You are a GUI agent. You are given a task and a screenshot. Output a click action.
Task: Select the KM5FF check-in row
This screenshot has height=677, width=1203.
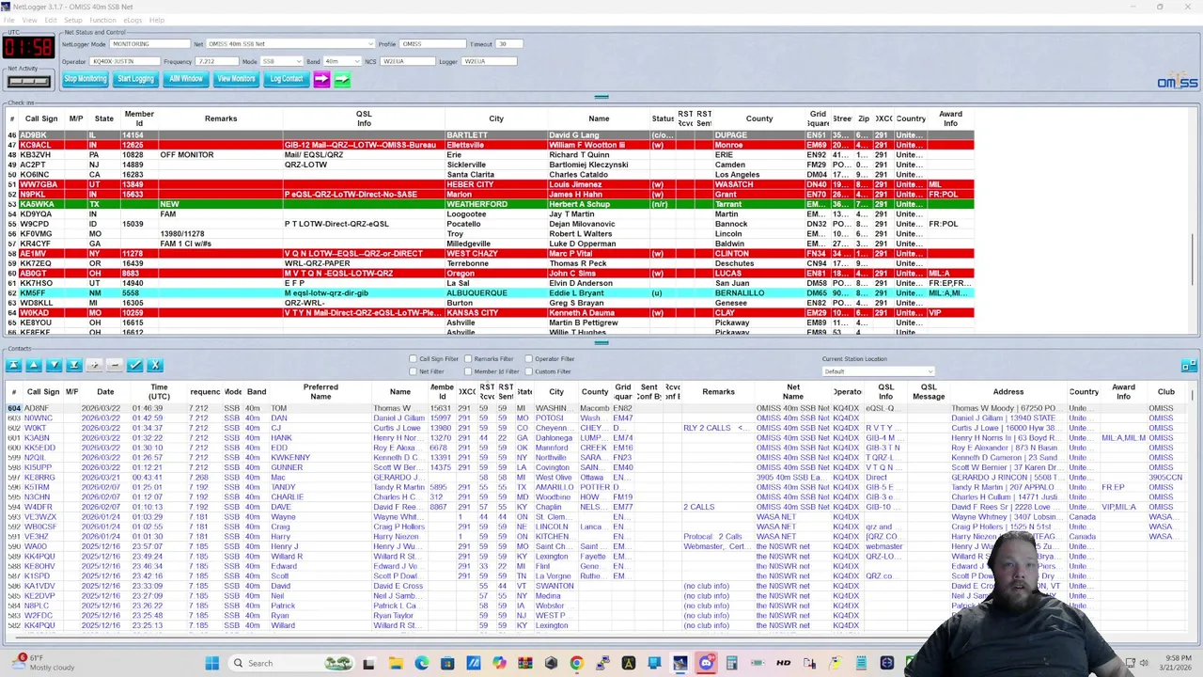point(490,293)
